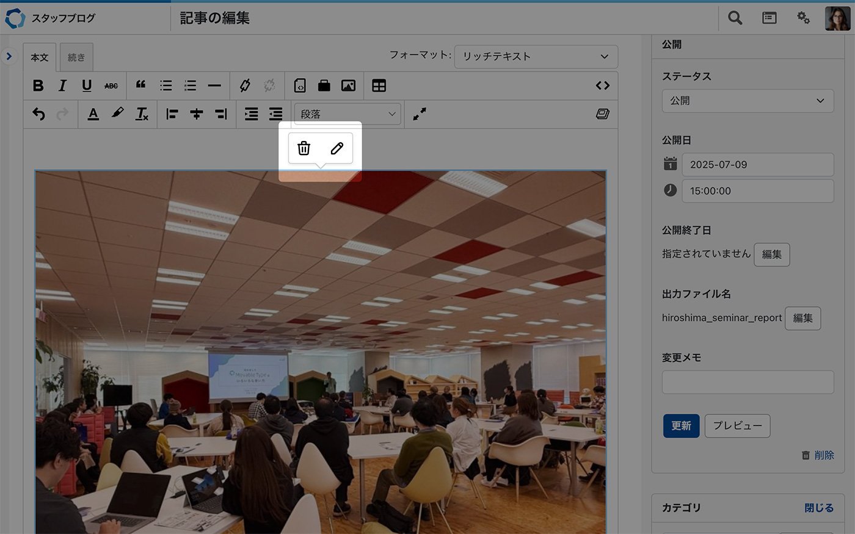Viewport: 855px width, 534px height.
Task: Insert an image using the picture icon
Action: pos(348,86)
